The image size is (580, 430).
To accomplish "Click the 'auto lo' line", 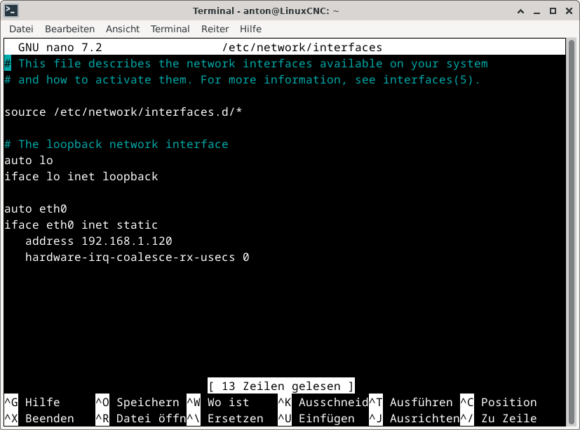I will [29, 160].
